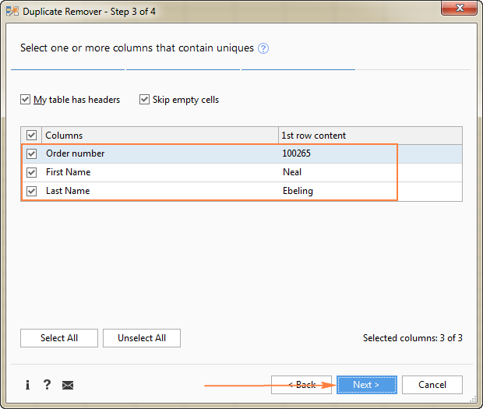Uncheck the Order number column
This screenshot has height=409, width=483.
(31, 153)
